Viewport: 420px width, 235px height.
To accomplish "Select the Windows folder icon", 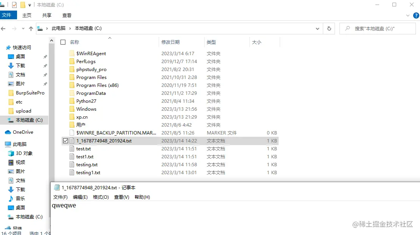I will pyautogui.click(x=72, y=109).
